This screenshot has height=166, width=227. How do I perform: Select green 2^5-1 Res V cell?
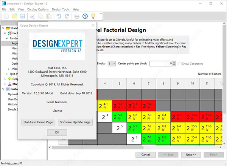pos(119,117)
